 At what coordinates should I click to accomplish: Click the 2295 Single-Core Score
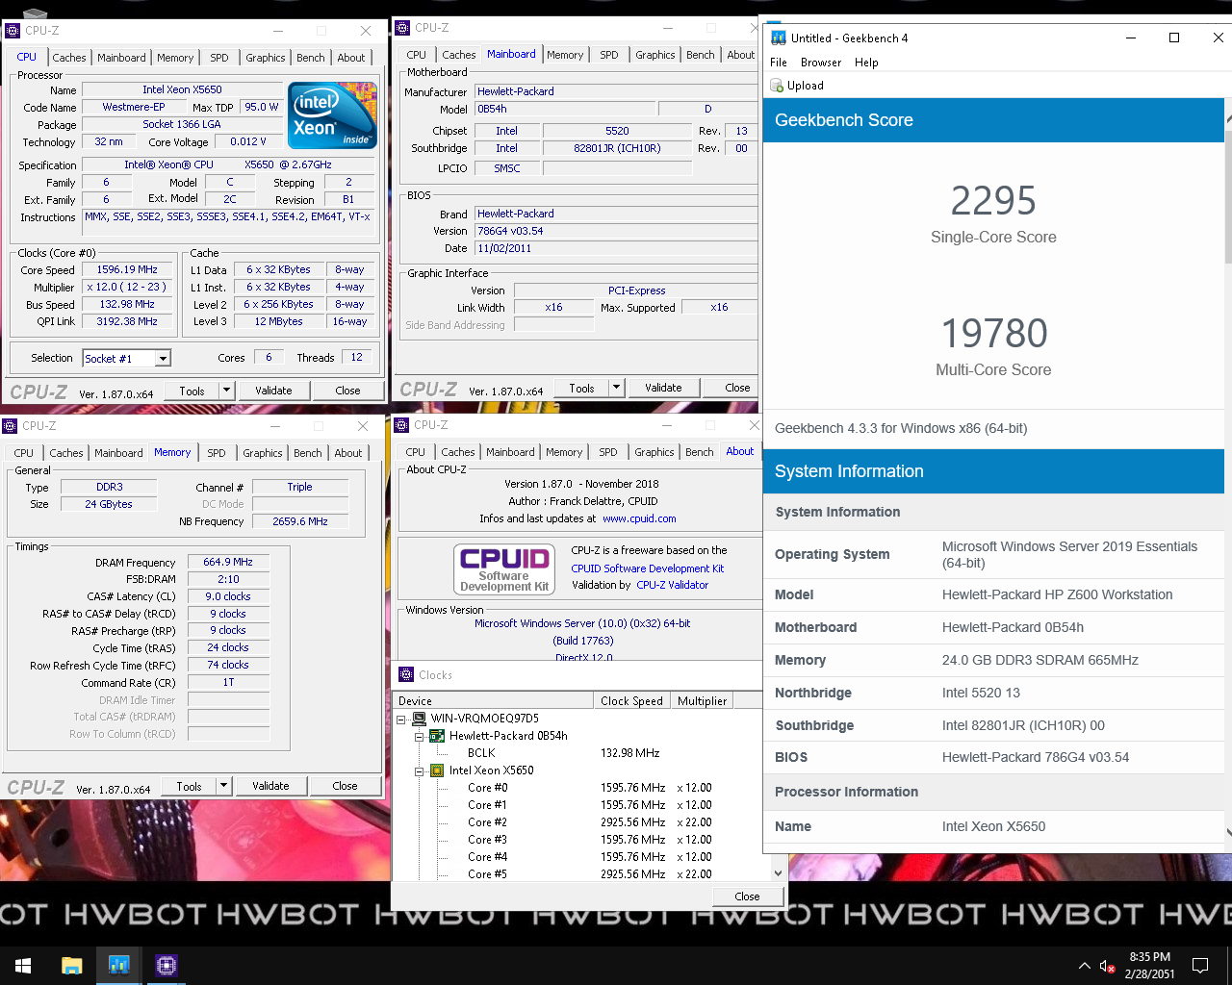(x=993, y=201)
